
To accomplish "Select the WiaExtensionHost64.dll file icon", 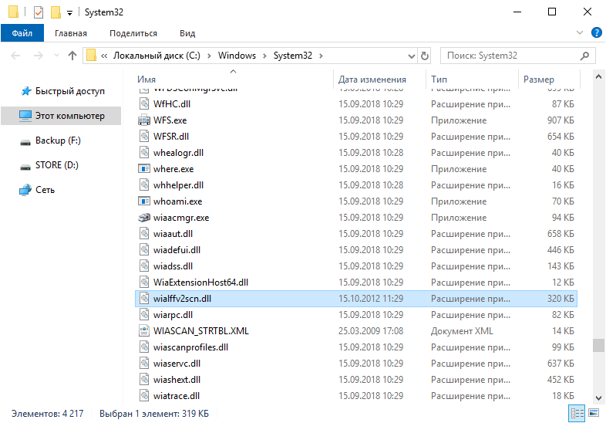I will coord(144,283).
